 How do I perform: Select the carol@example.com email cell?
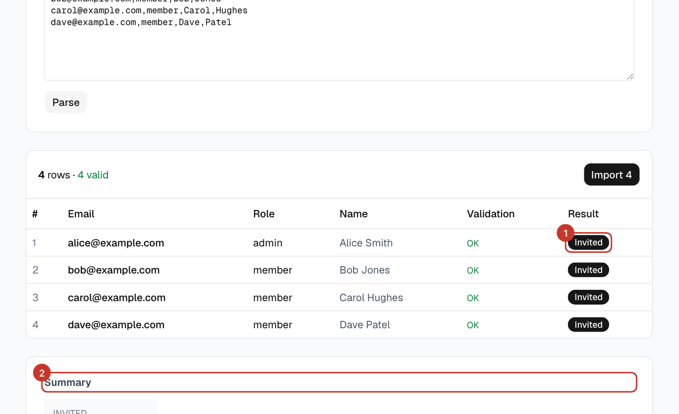(x=117, y=298)
